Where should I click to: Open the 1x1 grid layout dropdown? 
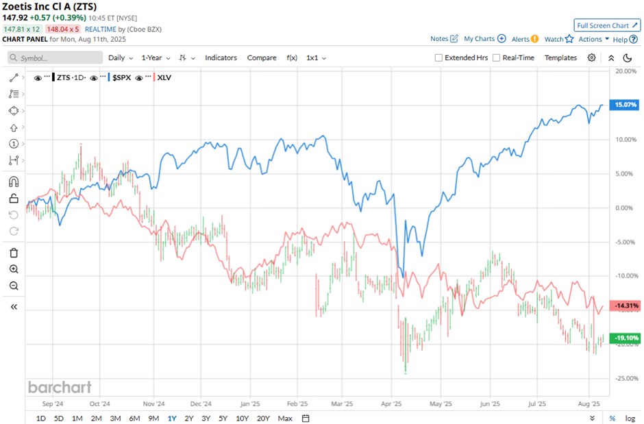(x=317, y=58)
